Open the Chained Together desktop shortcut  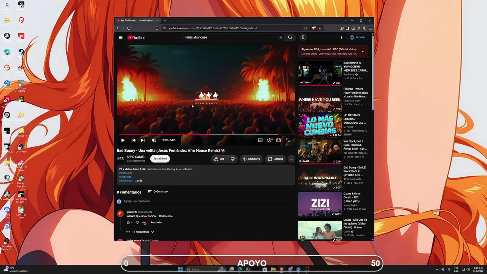(x=21, y=181)
